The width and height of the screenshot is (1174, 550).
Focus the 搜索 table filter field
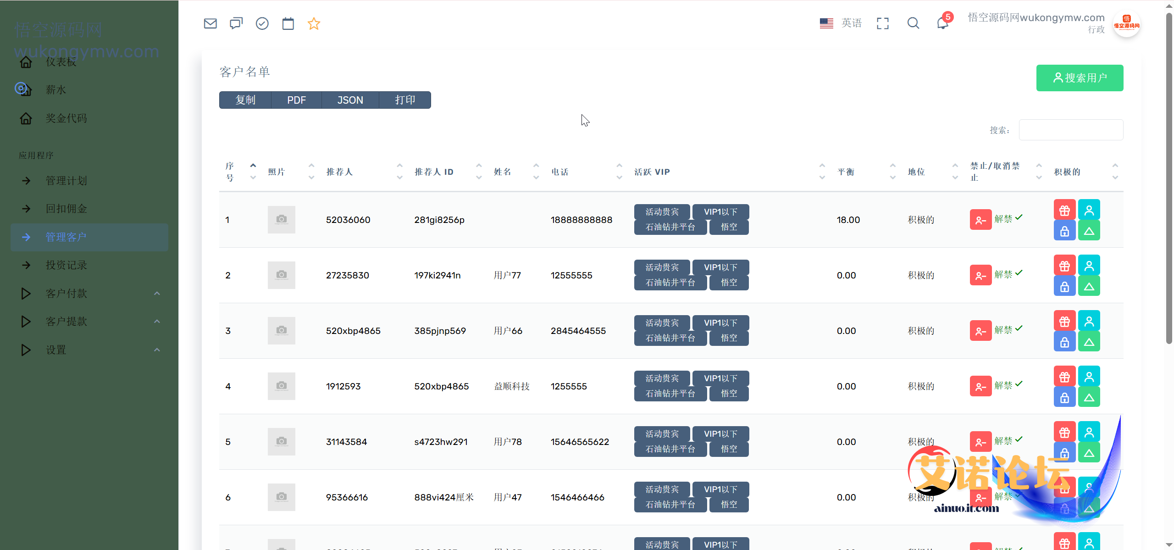click(1071, 130)
